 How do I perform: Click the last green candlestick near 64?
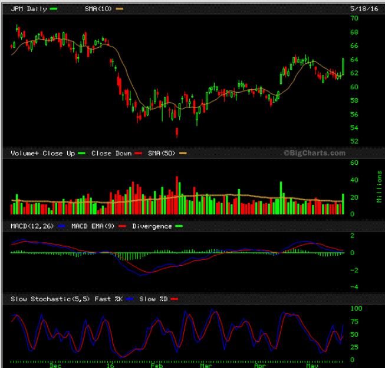point(343,66)
